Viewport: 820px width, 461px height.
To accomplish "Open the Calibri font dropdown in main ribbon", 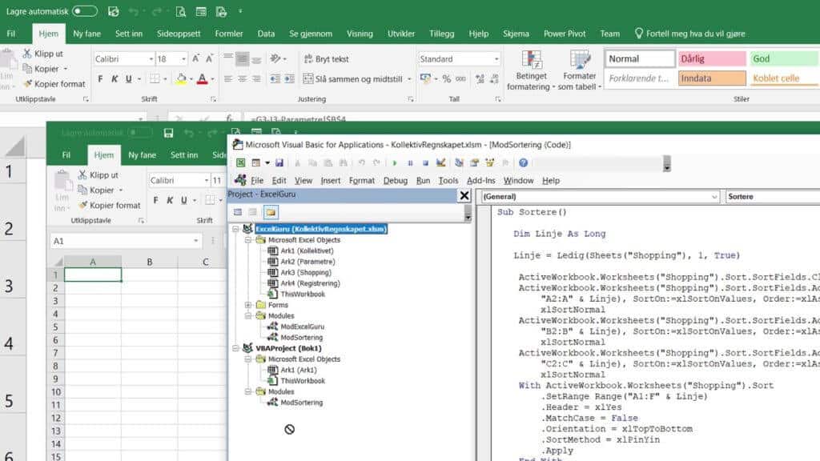I will (151, 59).
